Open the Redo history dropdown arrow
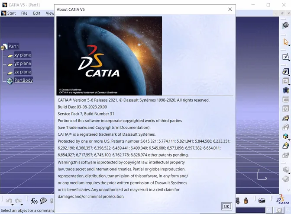Screen dimensions: 291x214 tap(22, 204)
